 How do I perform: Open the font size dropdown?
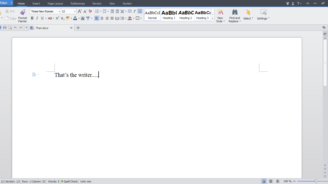(x=75, y=11)
